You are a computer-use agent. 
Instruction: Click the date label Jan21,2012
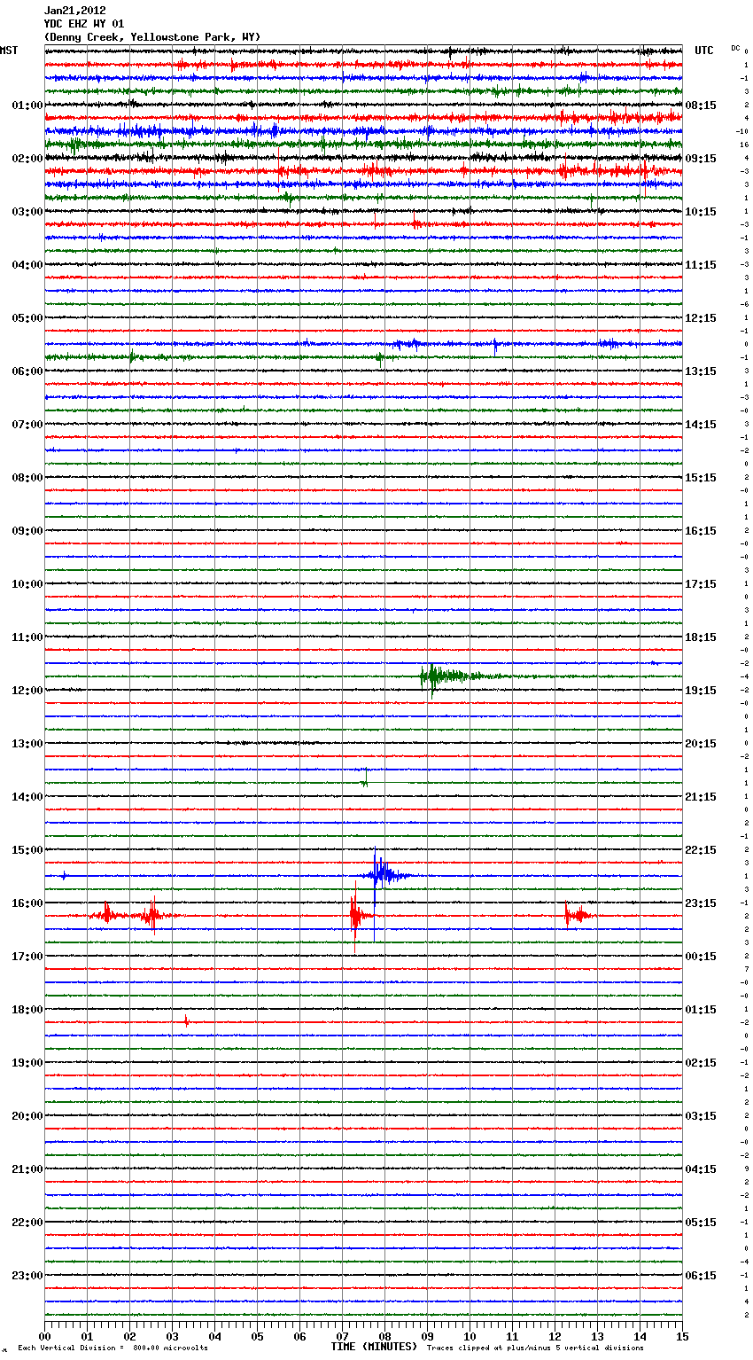click(x=75, y=11)
